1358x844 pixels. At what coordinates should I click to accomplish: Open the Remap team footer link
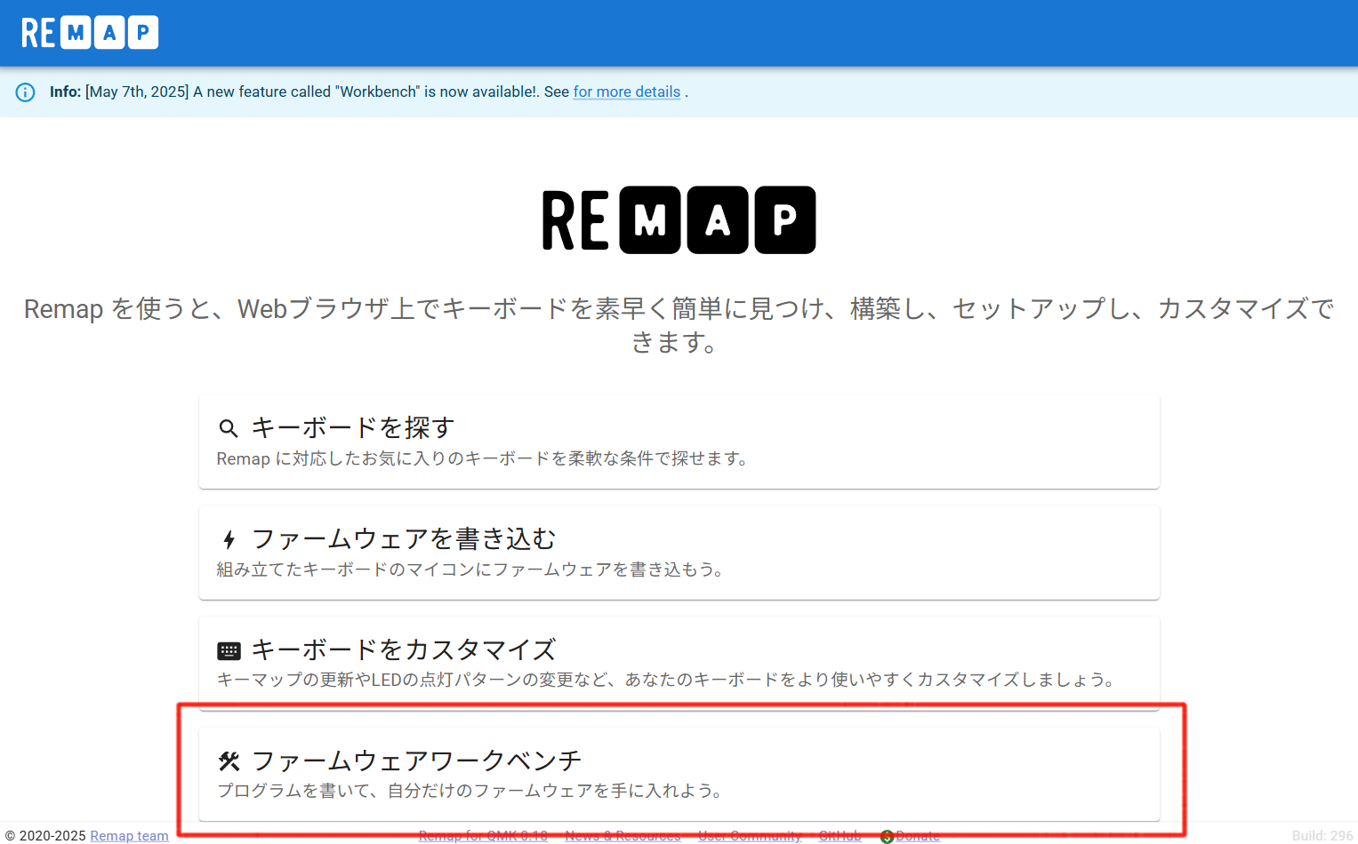tap(129, 836)
